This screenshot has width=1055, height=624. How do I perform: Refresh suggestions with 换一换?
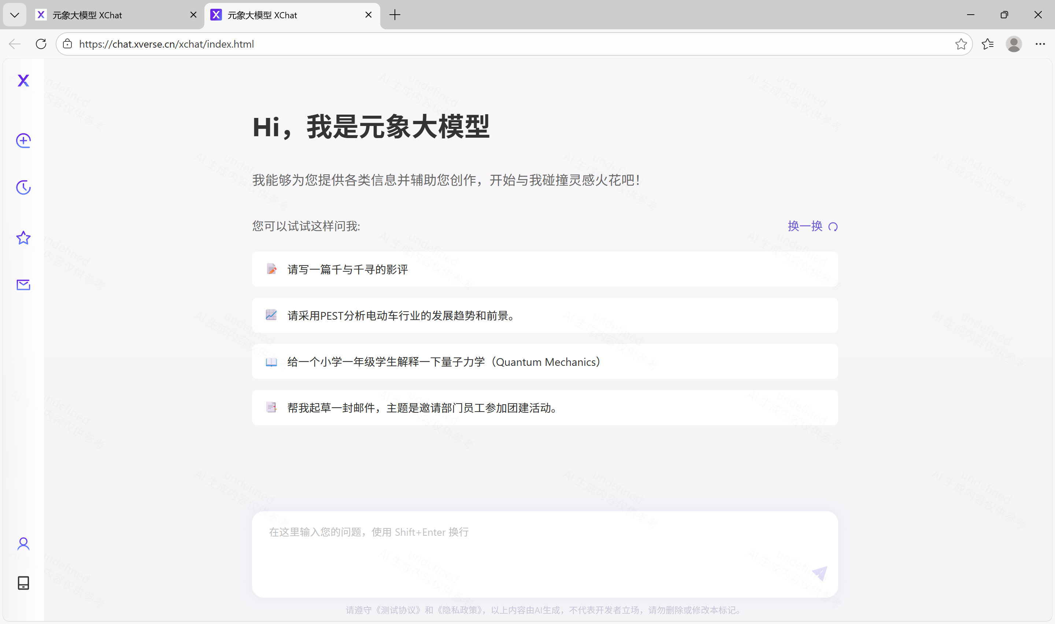click(812, 226)
